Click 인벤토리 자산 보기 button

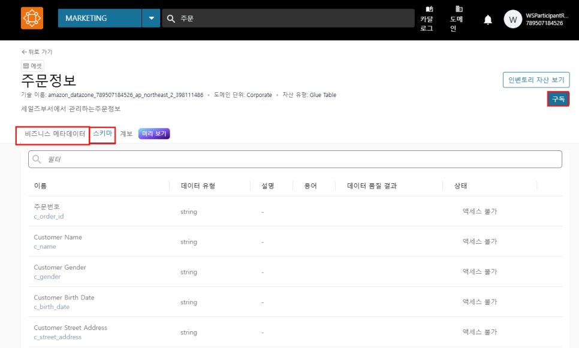pyautogui.click(x=536, y=80)
